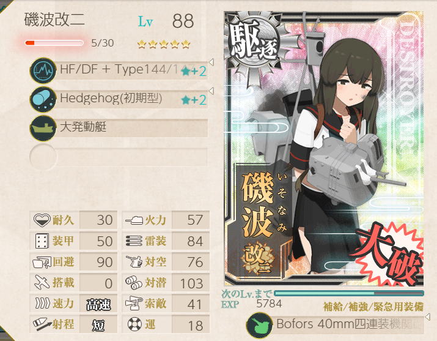437x341 pixels.
Task: Expand arrow beside Hedgehog equipment slot
Action: coord(211,91)
